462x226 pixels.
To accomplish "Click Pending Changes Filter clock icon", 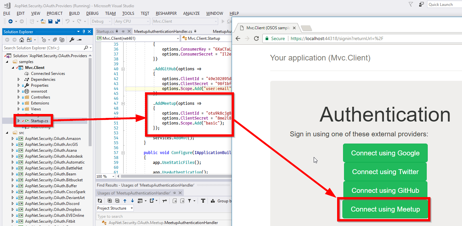I will (x=44, y=40).
